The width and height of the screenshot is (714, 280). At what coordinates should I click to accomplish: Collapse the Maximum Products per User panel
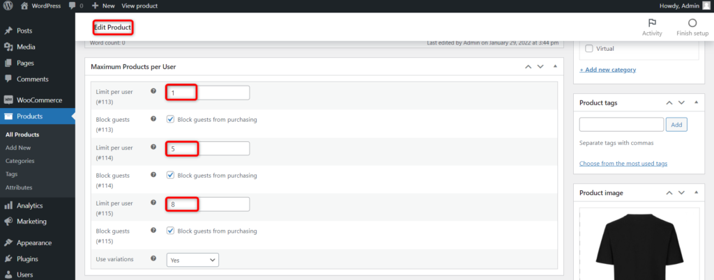click(x=555, y=67)
